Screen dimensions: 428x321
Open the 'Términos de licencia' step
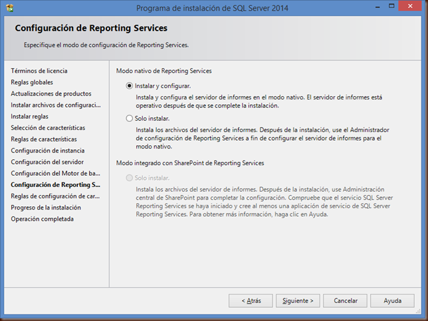point(39,71)
